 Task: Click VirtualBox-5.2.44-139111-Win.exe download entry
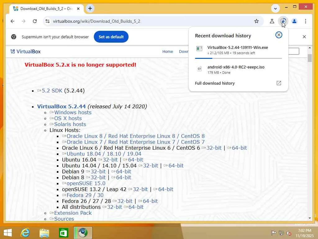pyautogui.click(x=238, y=50)
